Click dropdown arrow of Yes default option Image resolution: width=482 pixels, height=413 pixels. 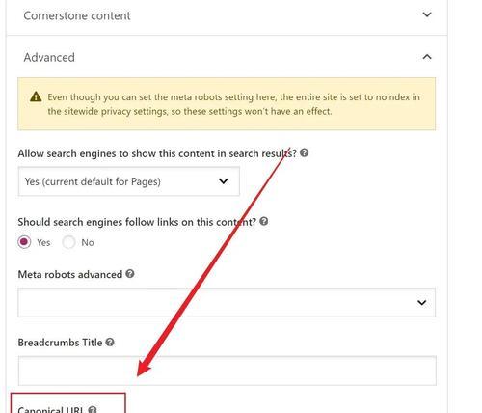(x=224, y=181)
